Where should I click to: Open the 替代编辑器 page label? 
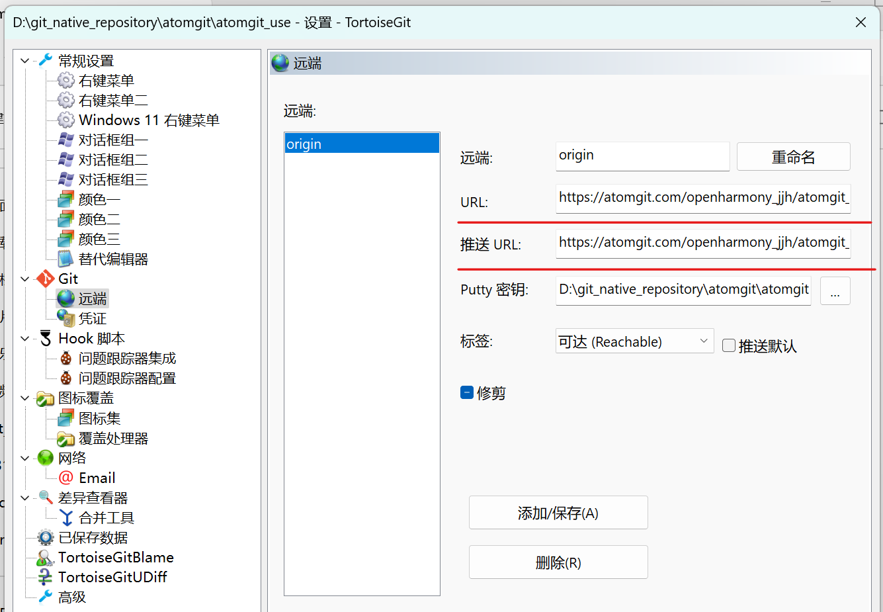(113, 259)
